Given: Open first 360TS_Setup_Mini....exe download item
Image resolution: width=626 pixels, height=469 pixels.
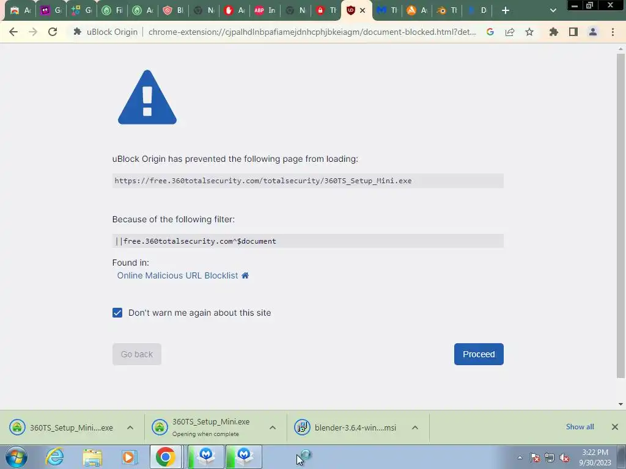Looking at the screenshot, I should point(61,427).
